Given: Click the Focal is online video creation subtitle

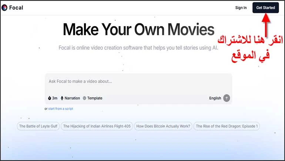Looking at the screenshot, I should pyautogui.click(x=138, y=48).
